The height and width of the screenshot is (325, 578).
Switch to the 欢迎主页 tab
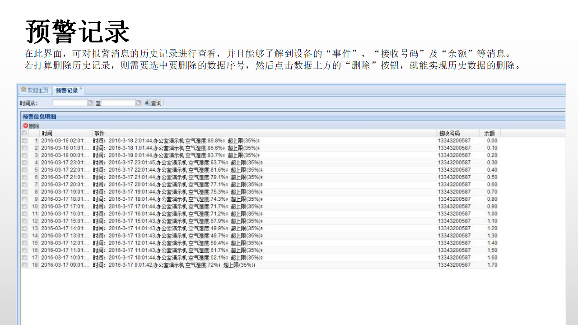[x=35, y=90]
